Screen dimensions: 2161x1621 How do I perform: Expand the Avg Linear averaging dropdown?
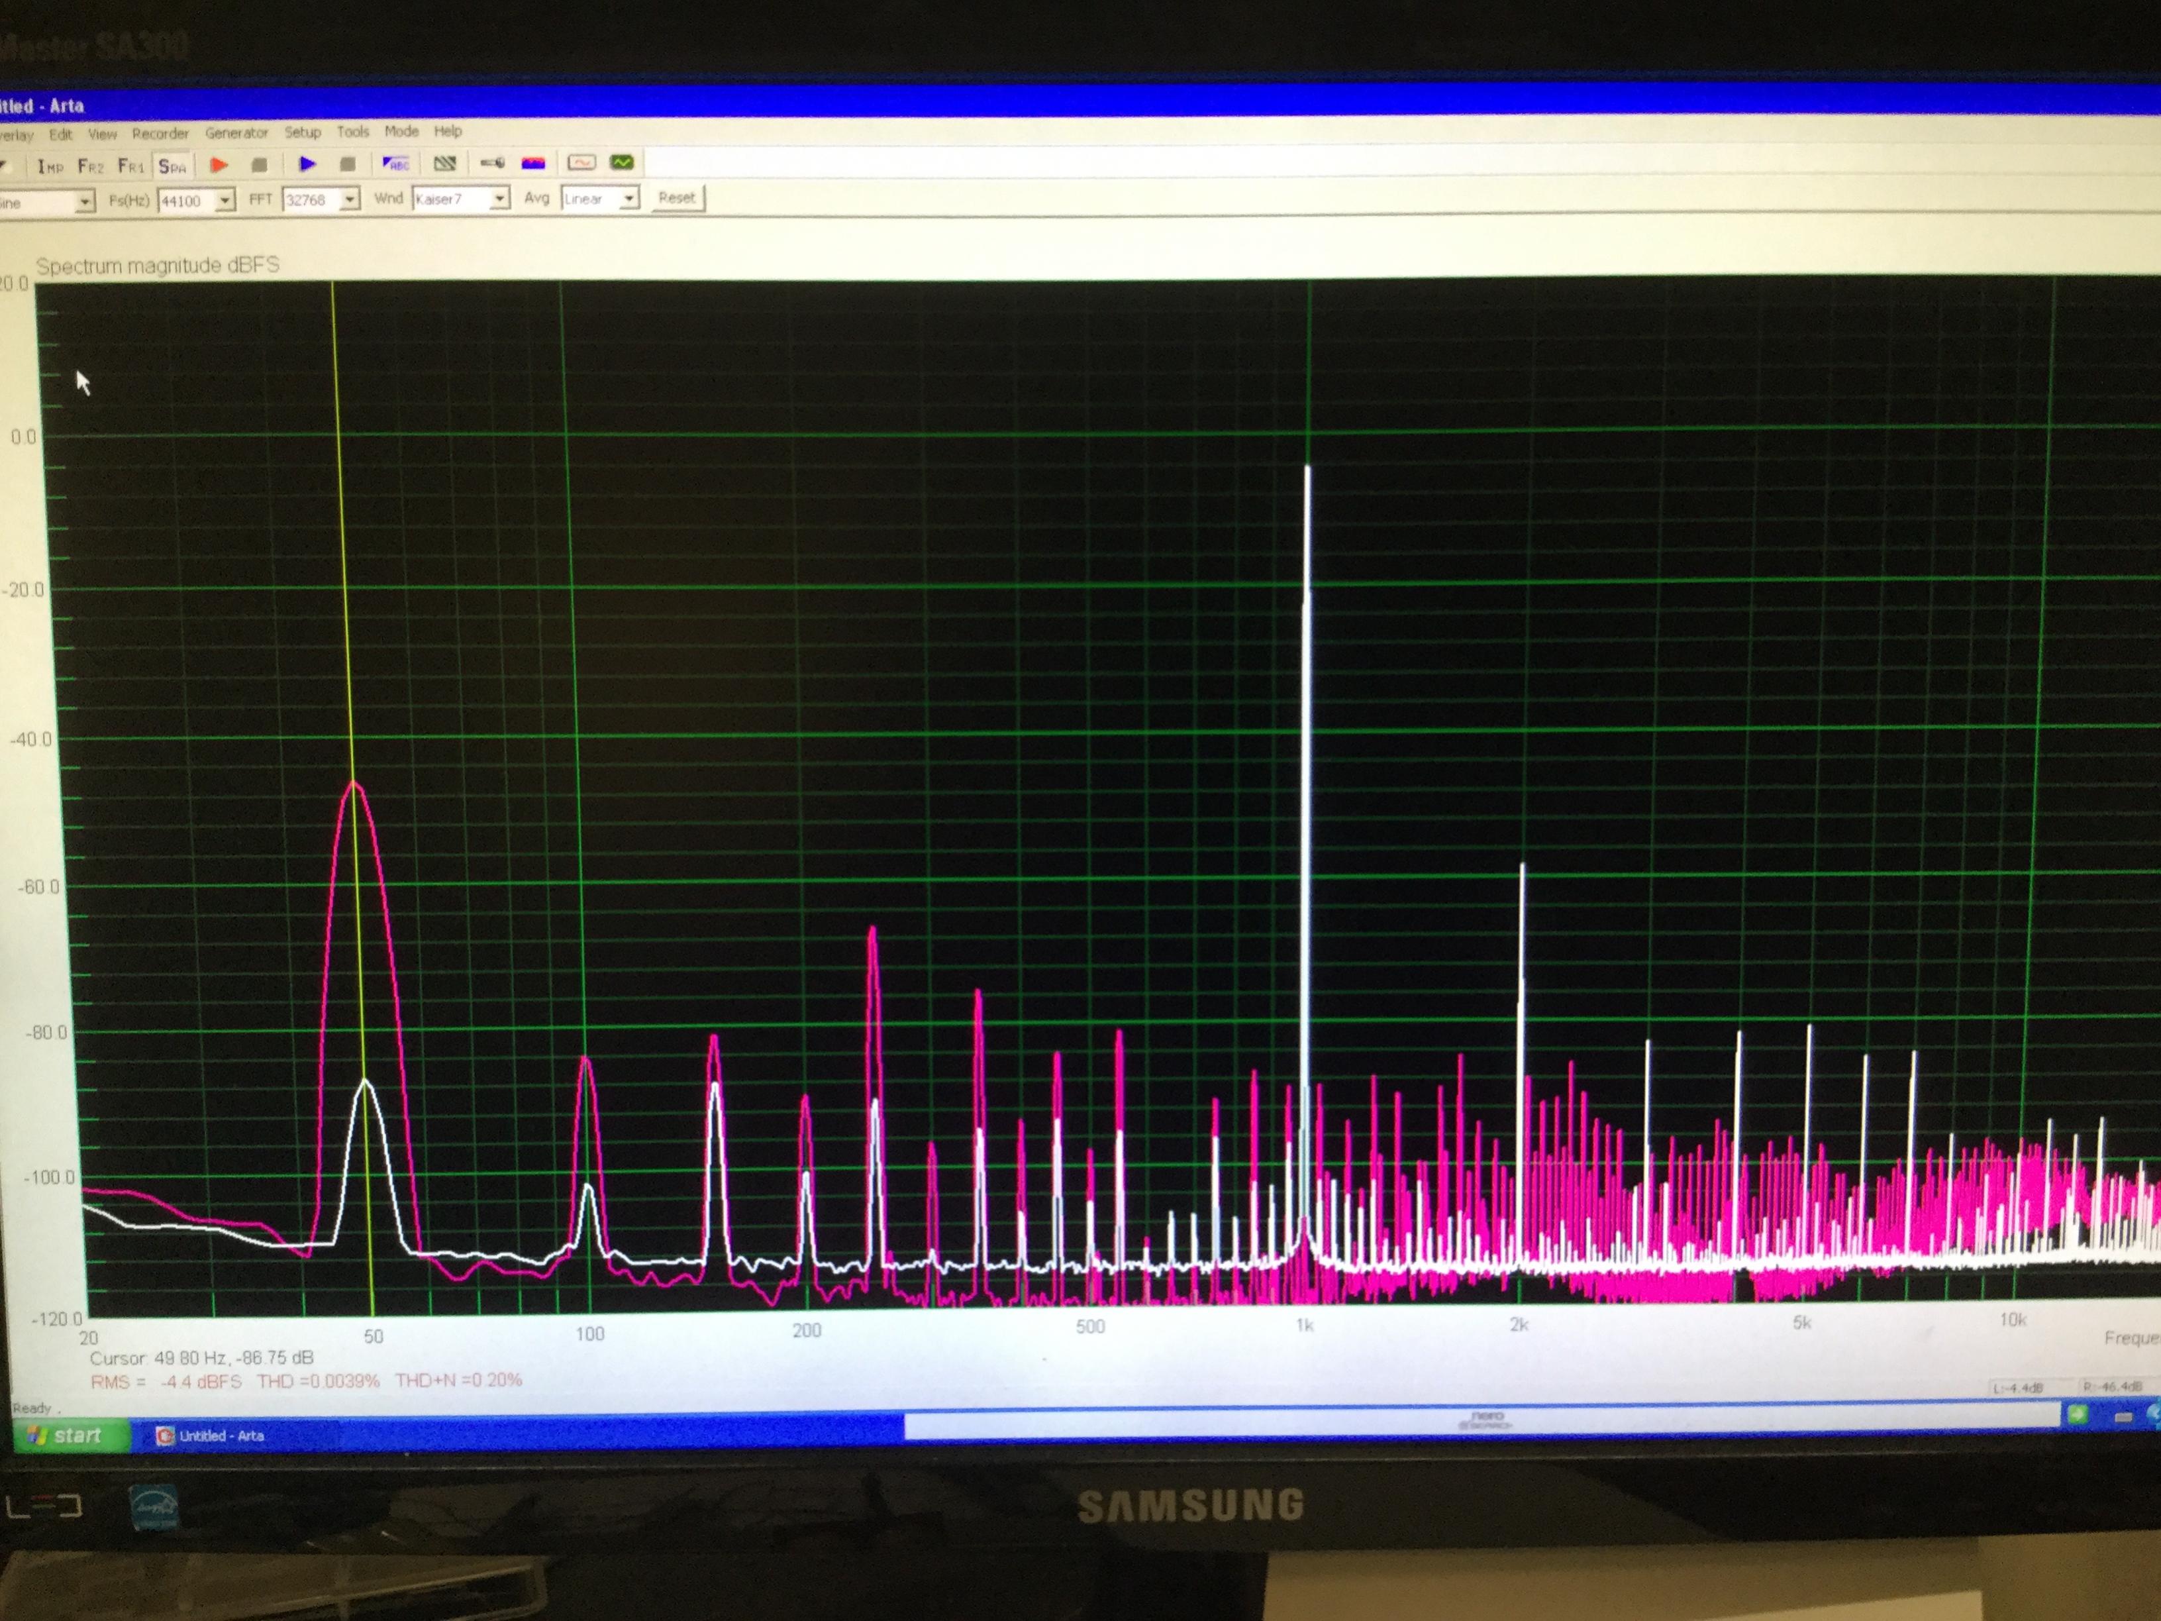629,198
